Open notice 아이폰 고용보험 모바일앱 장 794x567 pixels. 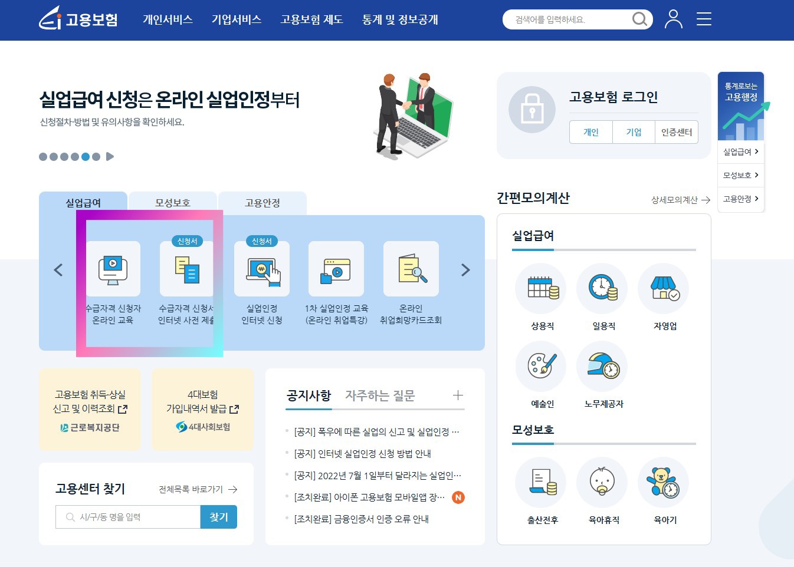click(x=369, y=497)
